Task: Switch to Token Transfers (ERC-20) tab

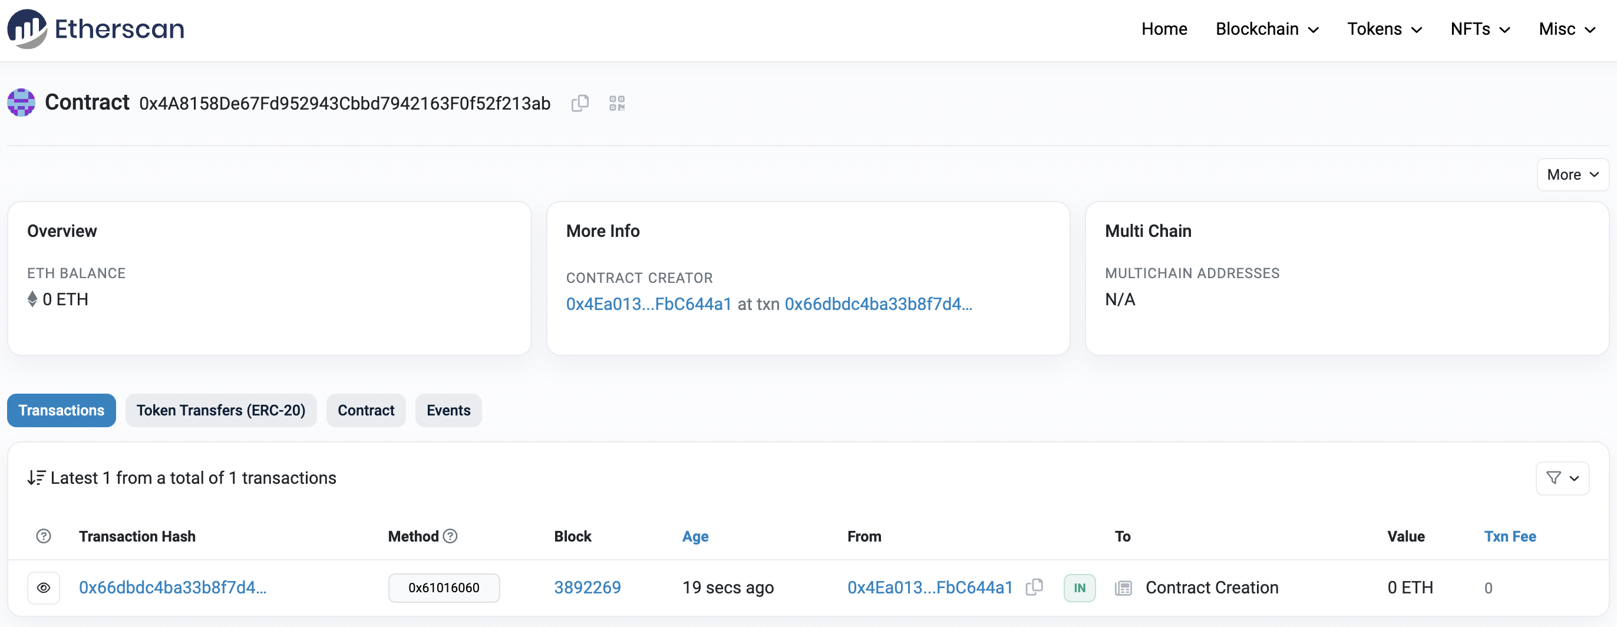Action: click(x=221, y=411)
